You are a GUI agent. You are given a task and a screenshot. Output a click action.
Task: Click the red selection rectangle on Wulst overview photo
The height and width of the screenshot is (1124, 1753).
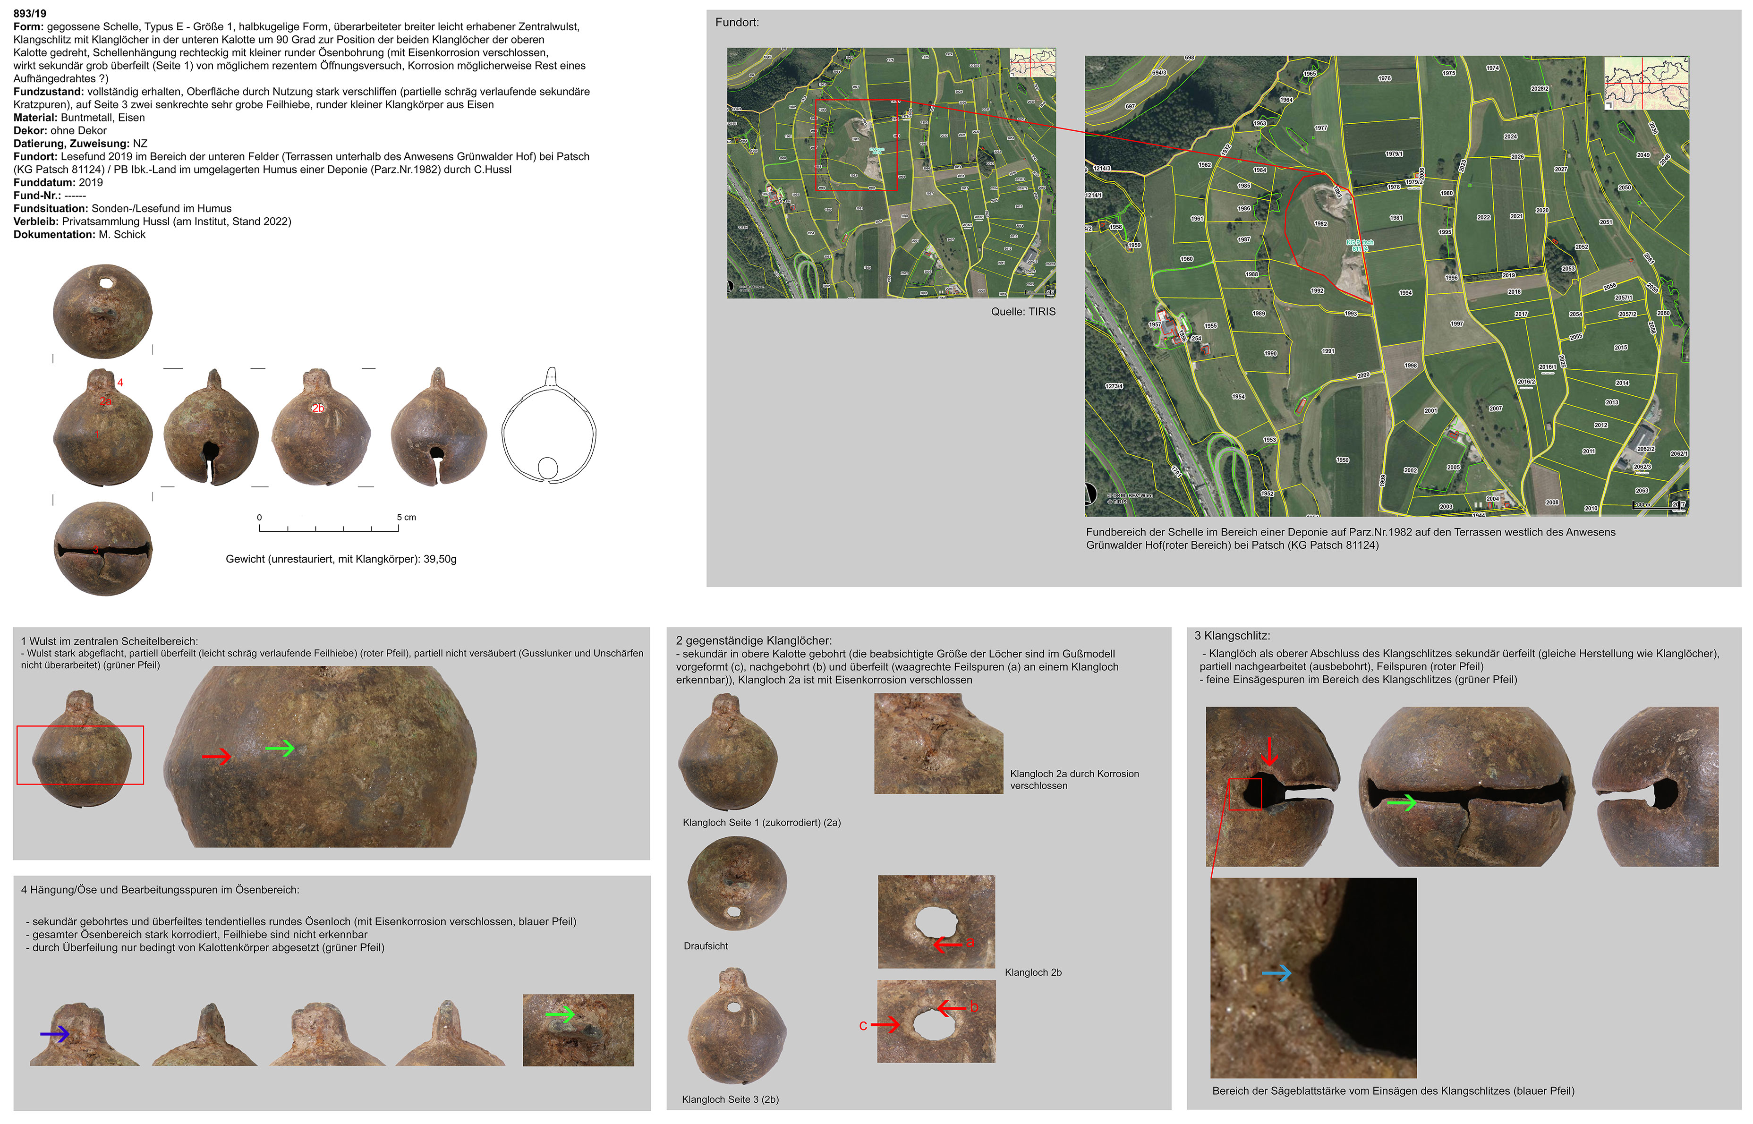point(80,755)
